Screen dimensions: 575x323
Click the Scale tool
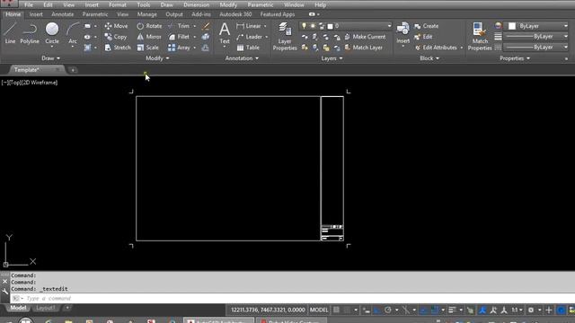pyautogui.click(x=147, y=48)
